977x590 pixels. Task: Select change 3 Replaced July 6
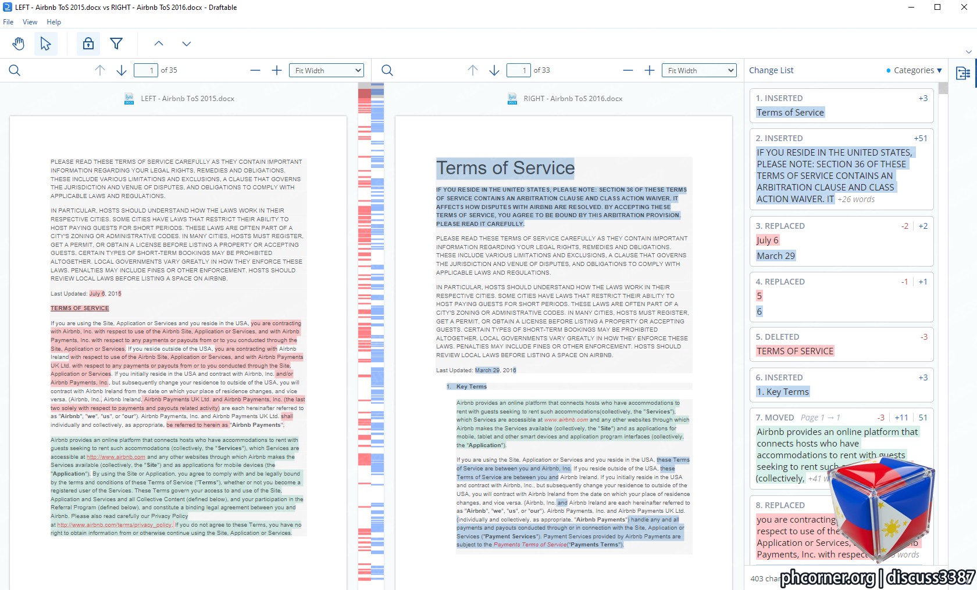[x=841, y=241]
